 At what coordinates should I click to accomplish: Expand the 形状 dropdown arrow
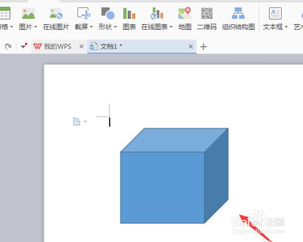click(x=115, y=27)
